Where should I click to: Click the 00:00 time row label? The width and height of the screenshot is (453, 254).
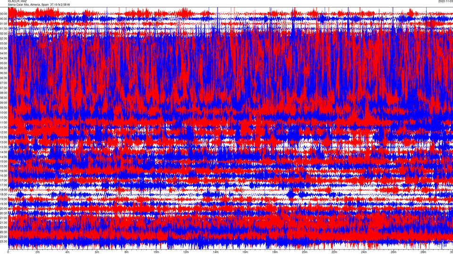[3, 14]
